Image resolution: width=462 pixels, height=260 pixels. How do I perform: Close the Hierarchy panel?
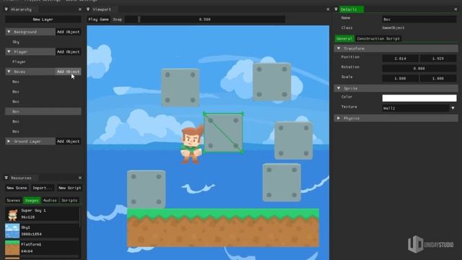80,9
